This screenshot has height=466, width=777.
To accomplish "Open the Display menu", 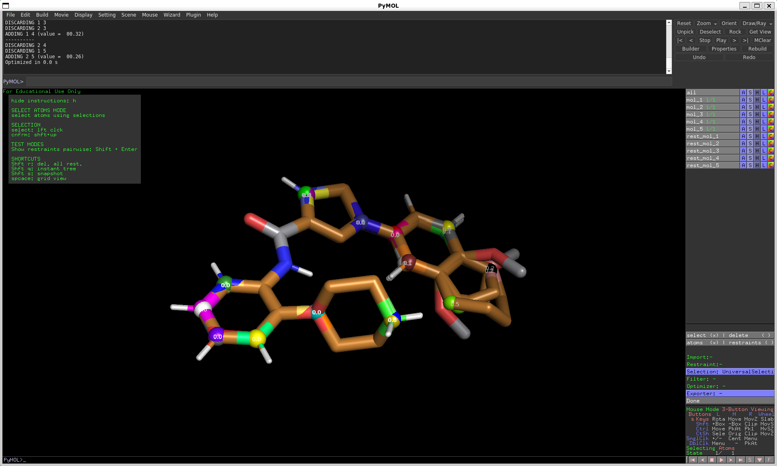I will pyautogui.click(x=83, y=15).
